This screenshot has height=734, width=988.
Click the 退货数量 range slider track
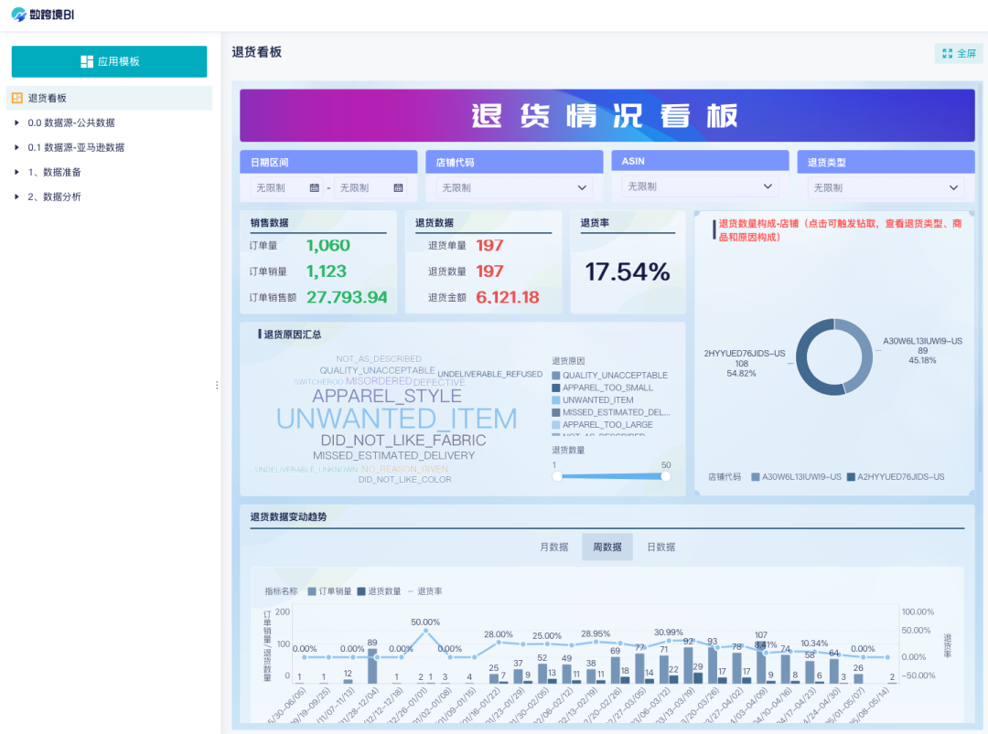click(x=611, y=476)
